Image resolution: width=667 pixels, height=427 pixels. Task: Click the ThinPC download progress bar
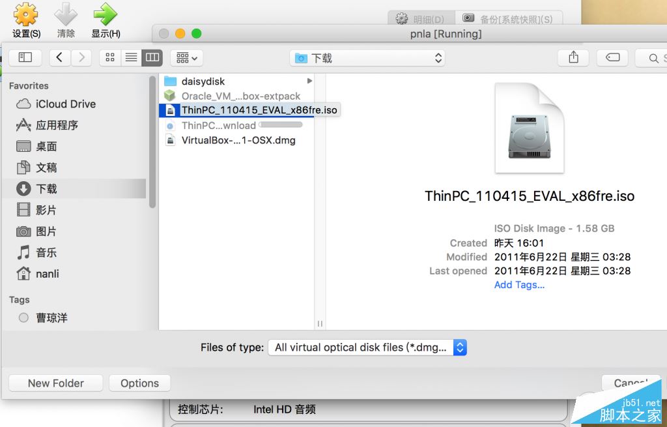281,125
